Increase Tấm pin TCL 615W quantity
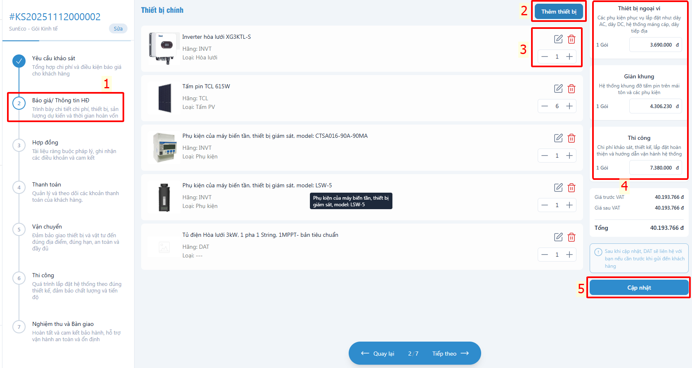The width and height of the screenshot is (692, 368). pos(569,106)
